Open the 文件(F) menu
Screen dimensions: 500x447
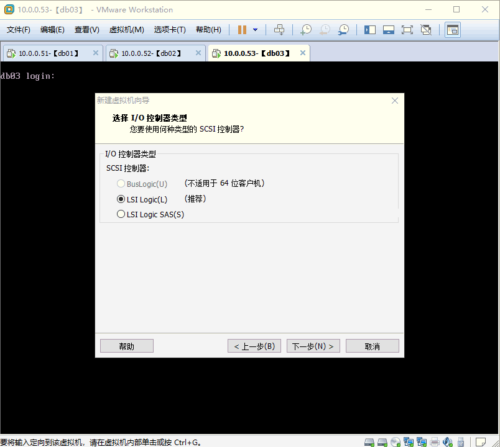(19, 30)
